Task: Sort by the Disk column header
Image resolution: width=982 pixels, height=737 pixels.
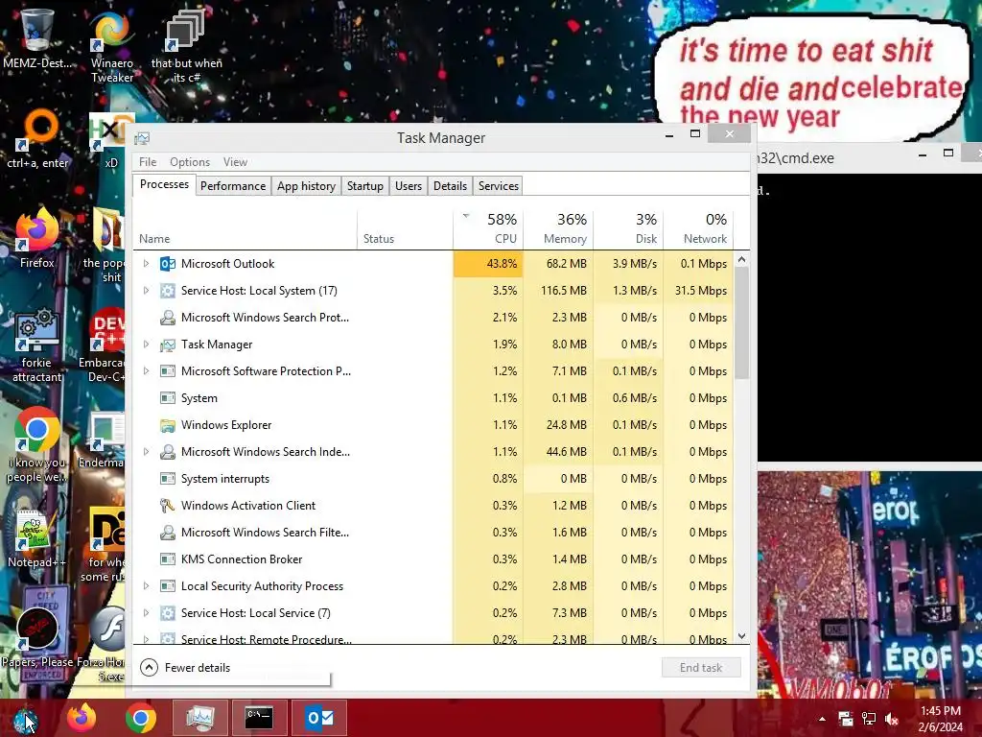Action: coord(629,228)
